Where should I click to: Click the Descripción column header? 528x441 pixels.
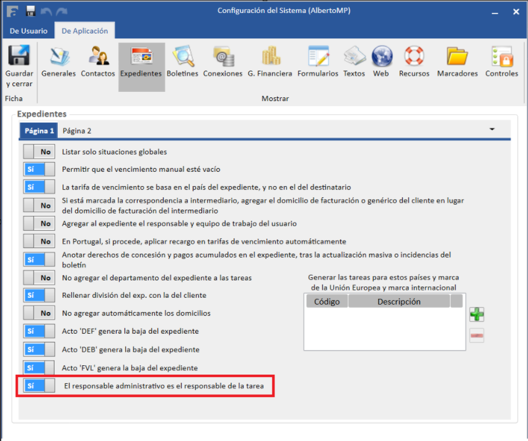[398, 302]
